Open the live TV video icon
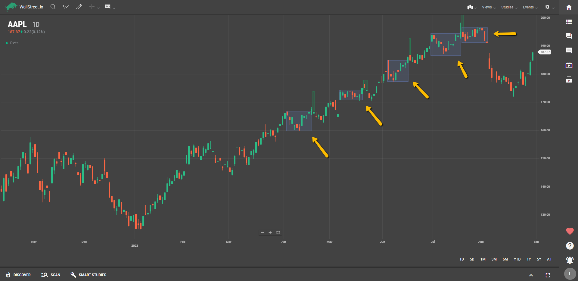The image size is (578, 281). pos(569,65)
